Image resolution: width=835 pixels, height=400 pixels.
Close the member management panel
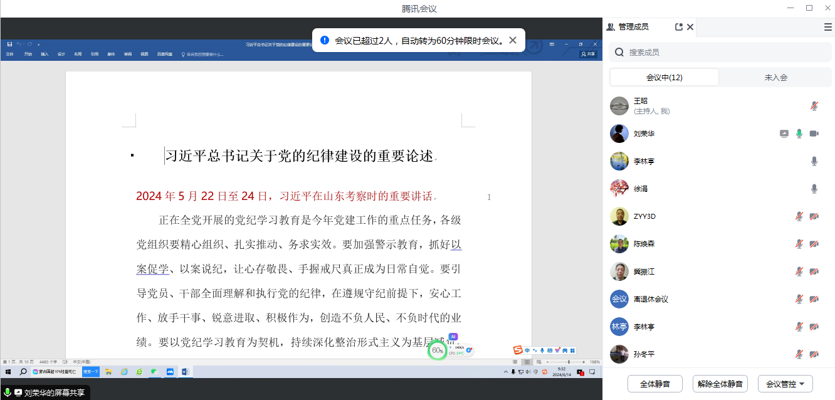click(x=690, y=27)
